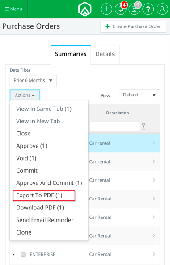Click Create Purchase Order button
The height and width of the screenshot is (265, 170).
[x=133, y=26]
